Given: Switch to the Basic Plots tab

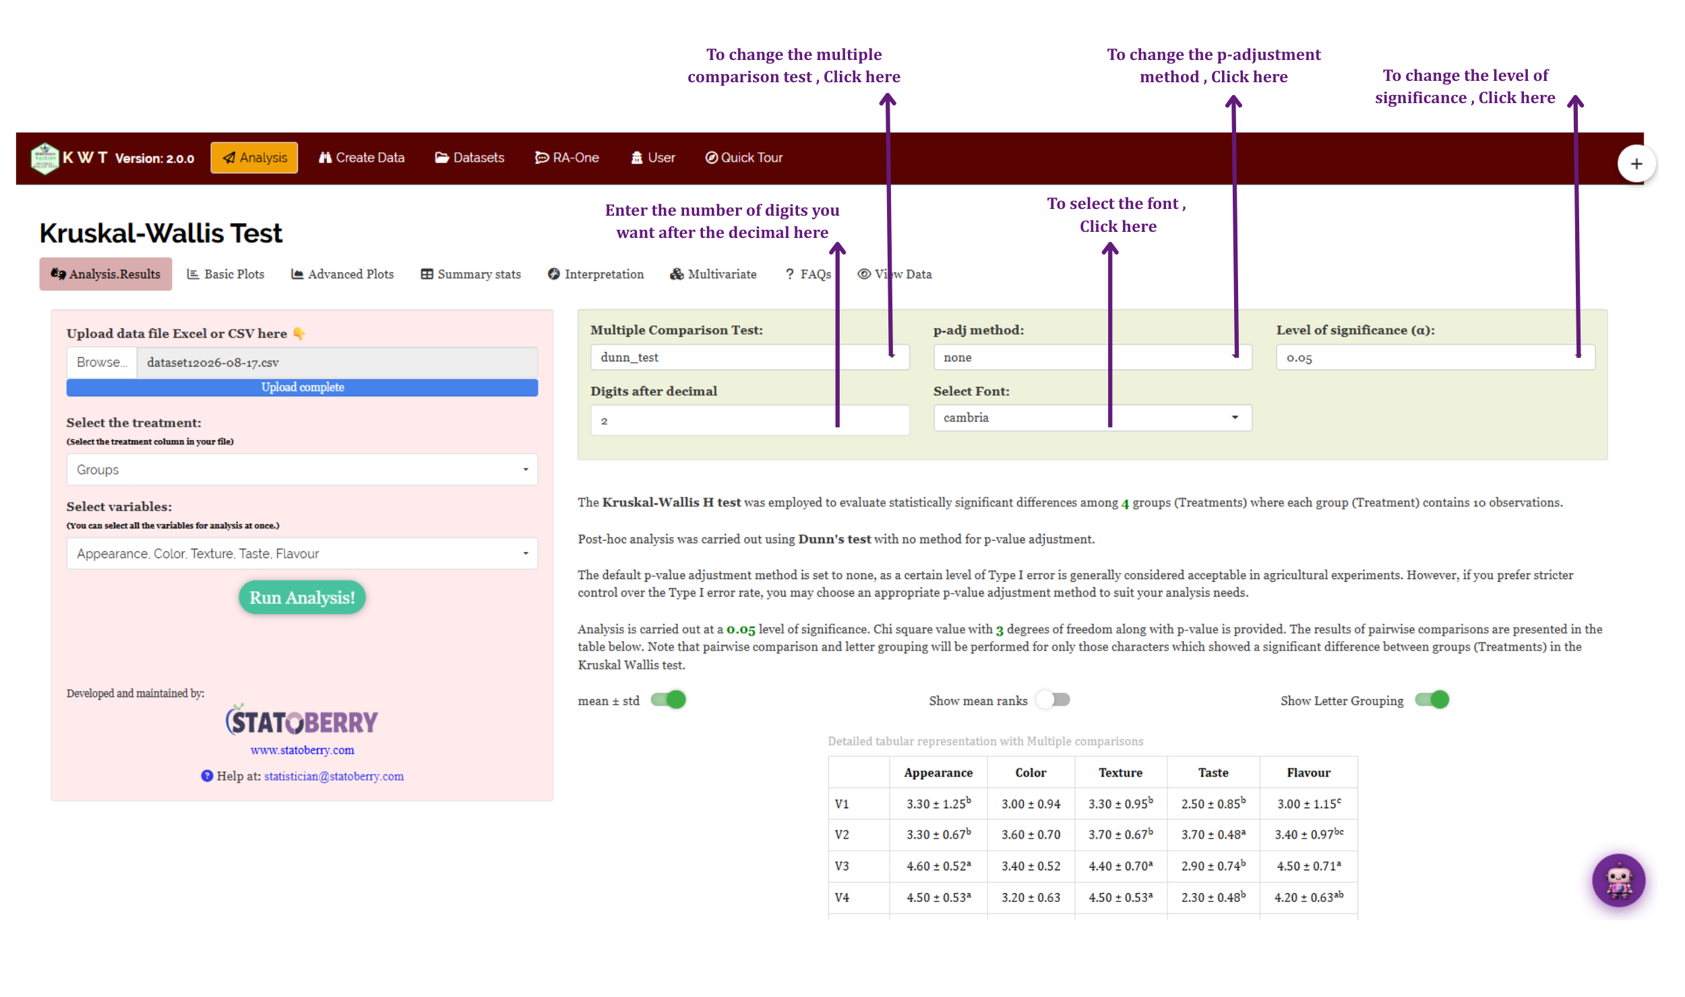Looking at the screenshot, I should coord(226,274).
